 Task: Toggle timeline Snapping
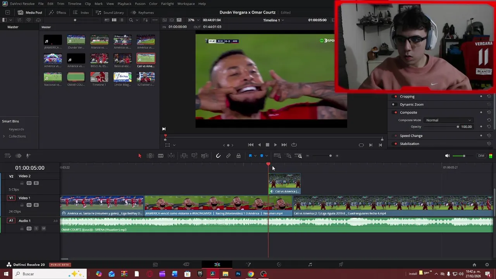tap(218, 156)
